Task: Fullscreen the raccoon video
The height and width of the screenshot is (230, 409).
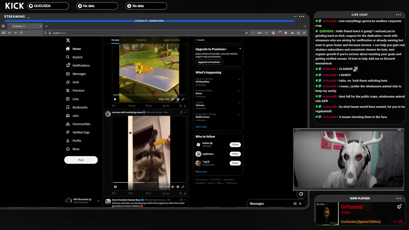Action: pos(183,187)
